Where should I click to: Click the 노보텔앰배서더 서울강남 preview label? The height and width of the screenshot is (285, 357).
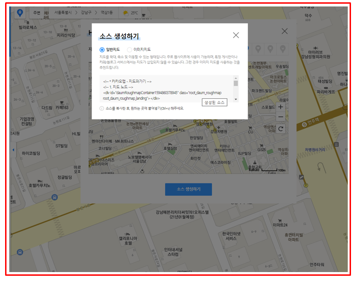click(x=140, y=159)
